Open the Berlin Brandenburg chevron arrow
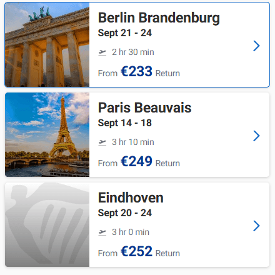Image resolution: width=275 pixels, height=275 pixels. pyautogui.click(x=256, y=46)
